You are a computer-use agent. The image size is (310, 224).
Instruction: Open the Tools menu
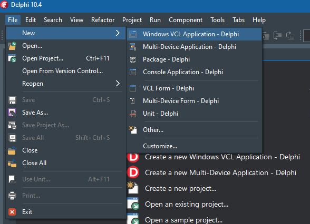click(x=217, y=20)
